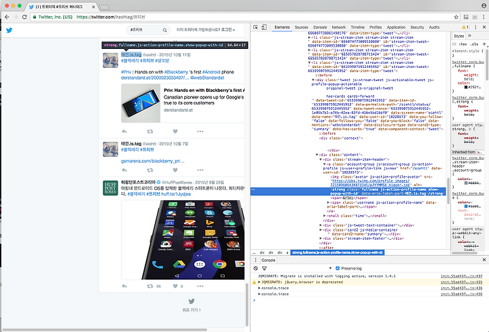Close the DevTools panel
Image resolution: width=489 pixels, height=332 pixels.
(484, 27)
